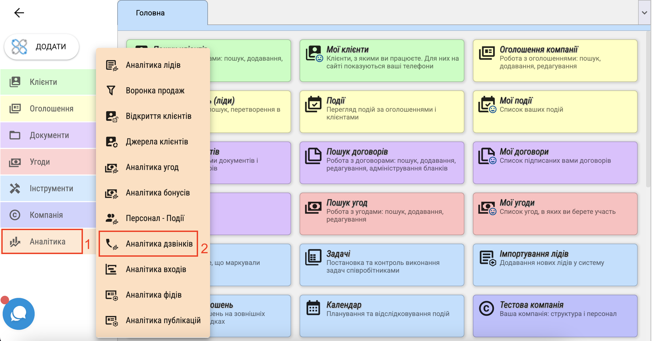Screen dimensions: 652x341
Task: Click the back arrow icon
Action: click(19, 13)
